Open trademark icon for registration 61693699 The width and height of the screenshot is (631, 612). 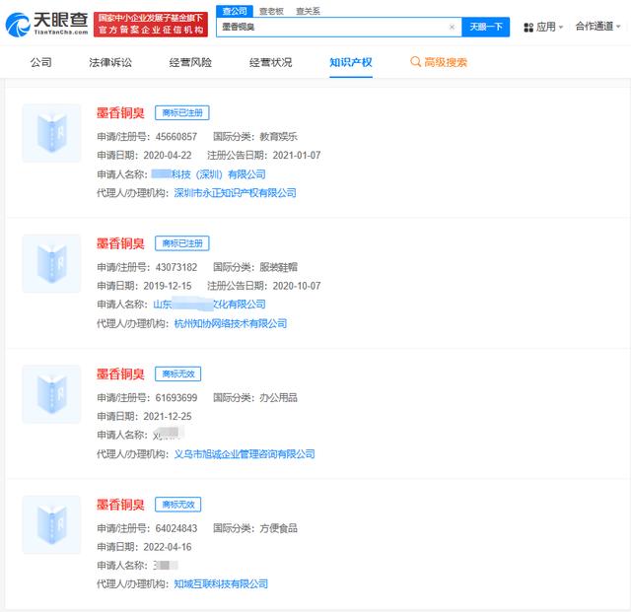point(51,394)
